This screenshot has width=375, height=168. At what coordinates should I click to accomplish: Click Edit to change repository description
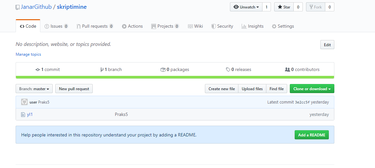coord(327,45)
